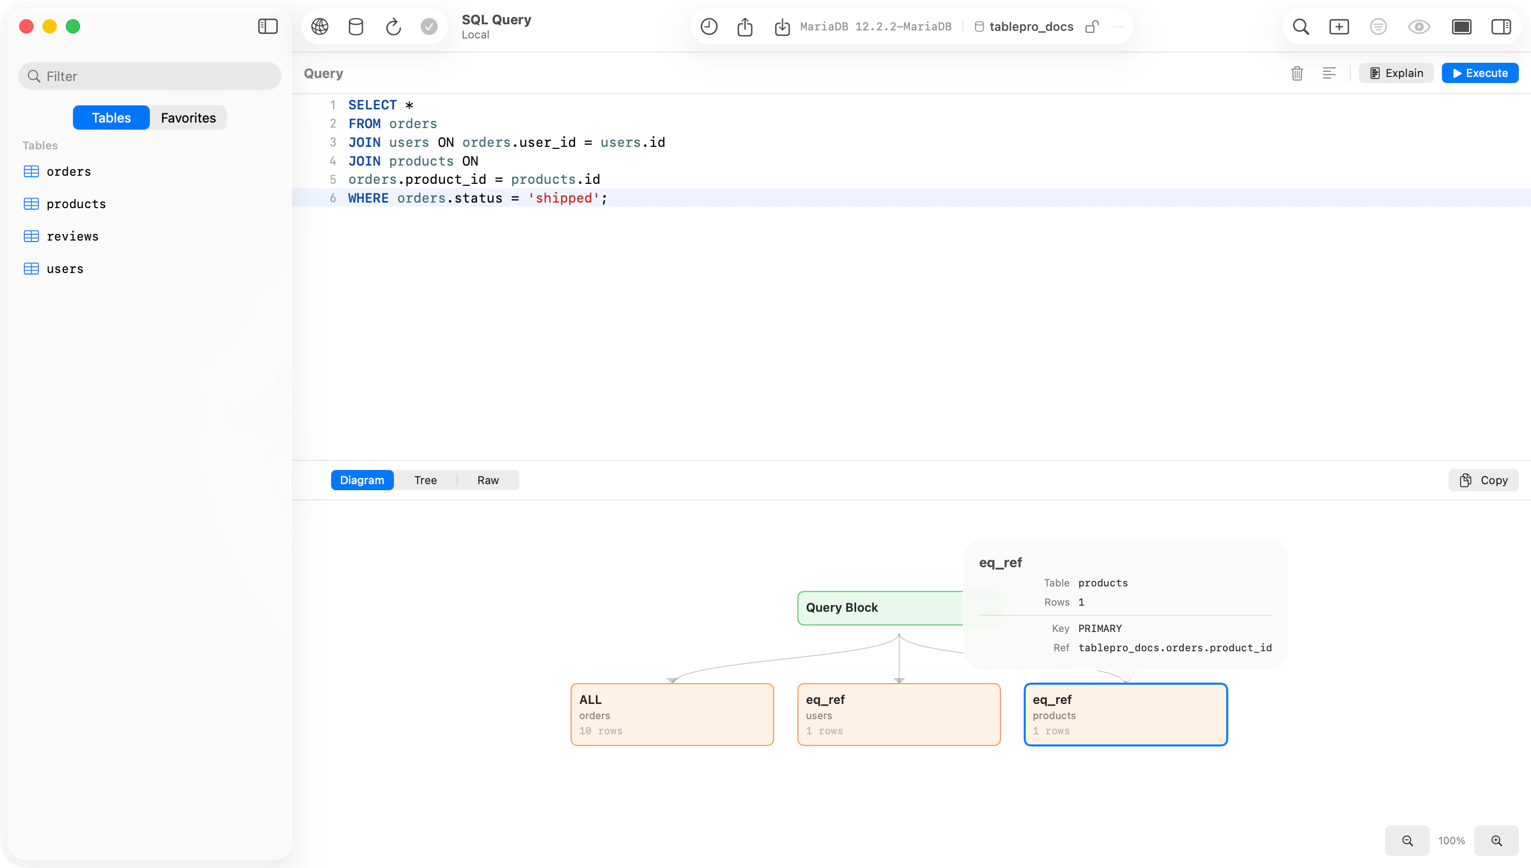1531x868 pixels.
Task: Open the reviews table in sidebar
Action: pyautogui.click(x=73, y=236)
